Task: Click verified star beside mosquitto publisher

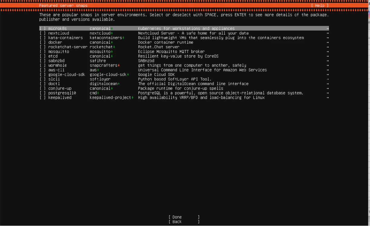Action: click(x=112, y=52)
